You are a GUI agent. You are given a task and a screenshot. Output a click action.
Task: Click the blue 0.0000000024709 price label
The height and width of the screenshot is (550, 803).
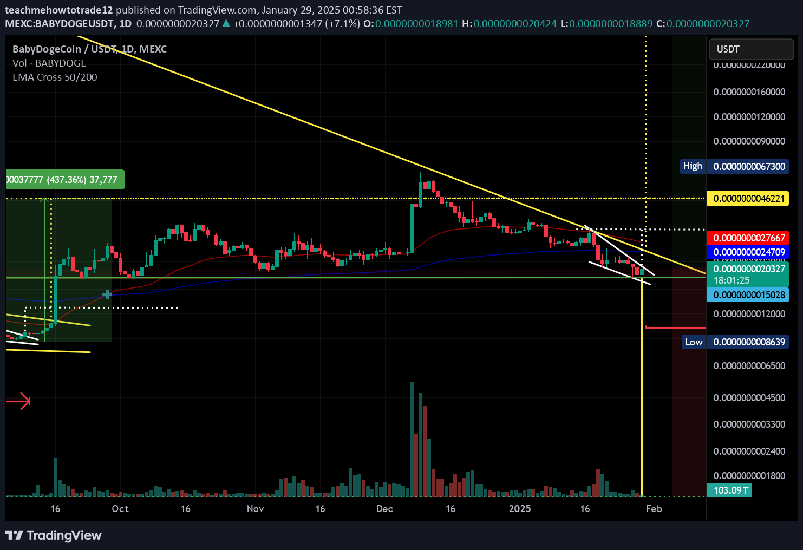tap(749, 252)
